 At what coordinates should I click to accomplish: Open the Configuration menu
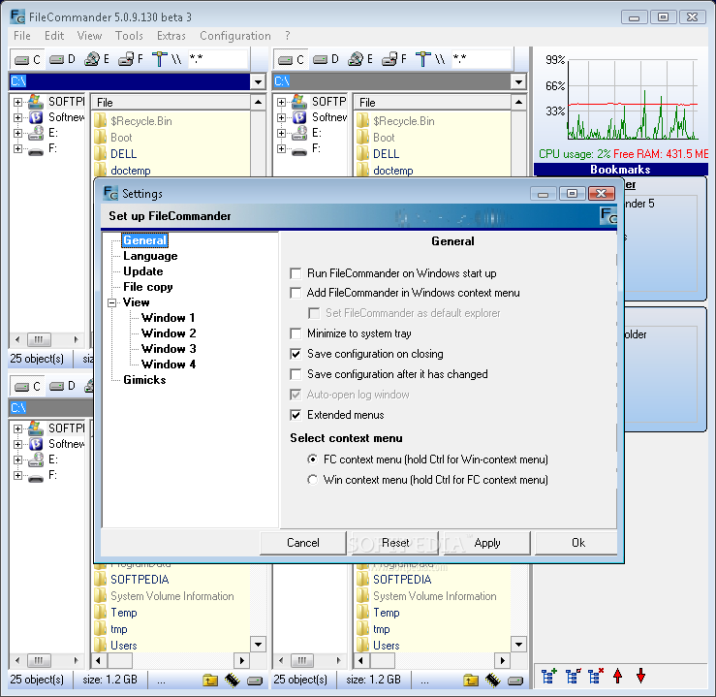235,36
